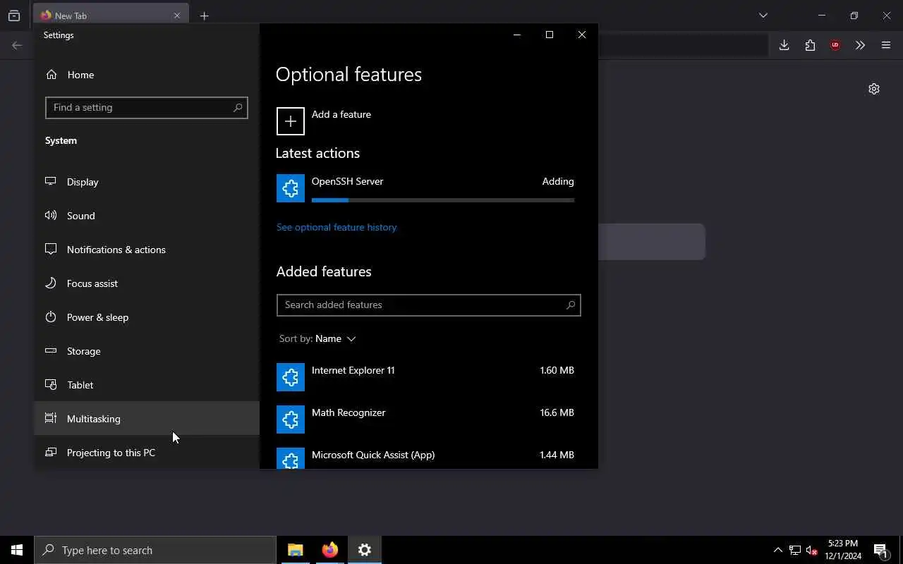This screenshot has width=903, height=564.
Task: Click the 16.6 MB size value
Action: click(x=557, y=412)
